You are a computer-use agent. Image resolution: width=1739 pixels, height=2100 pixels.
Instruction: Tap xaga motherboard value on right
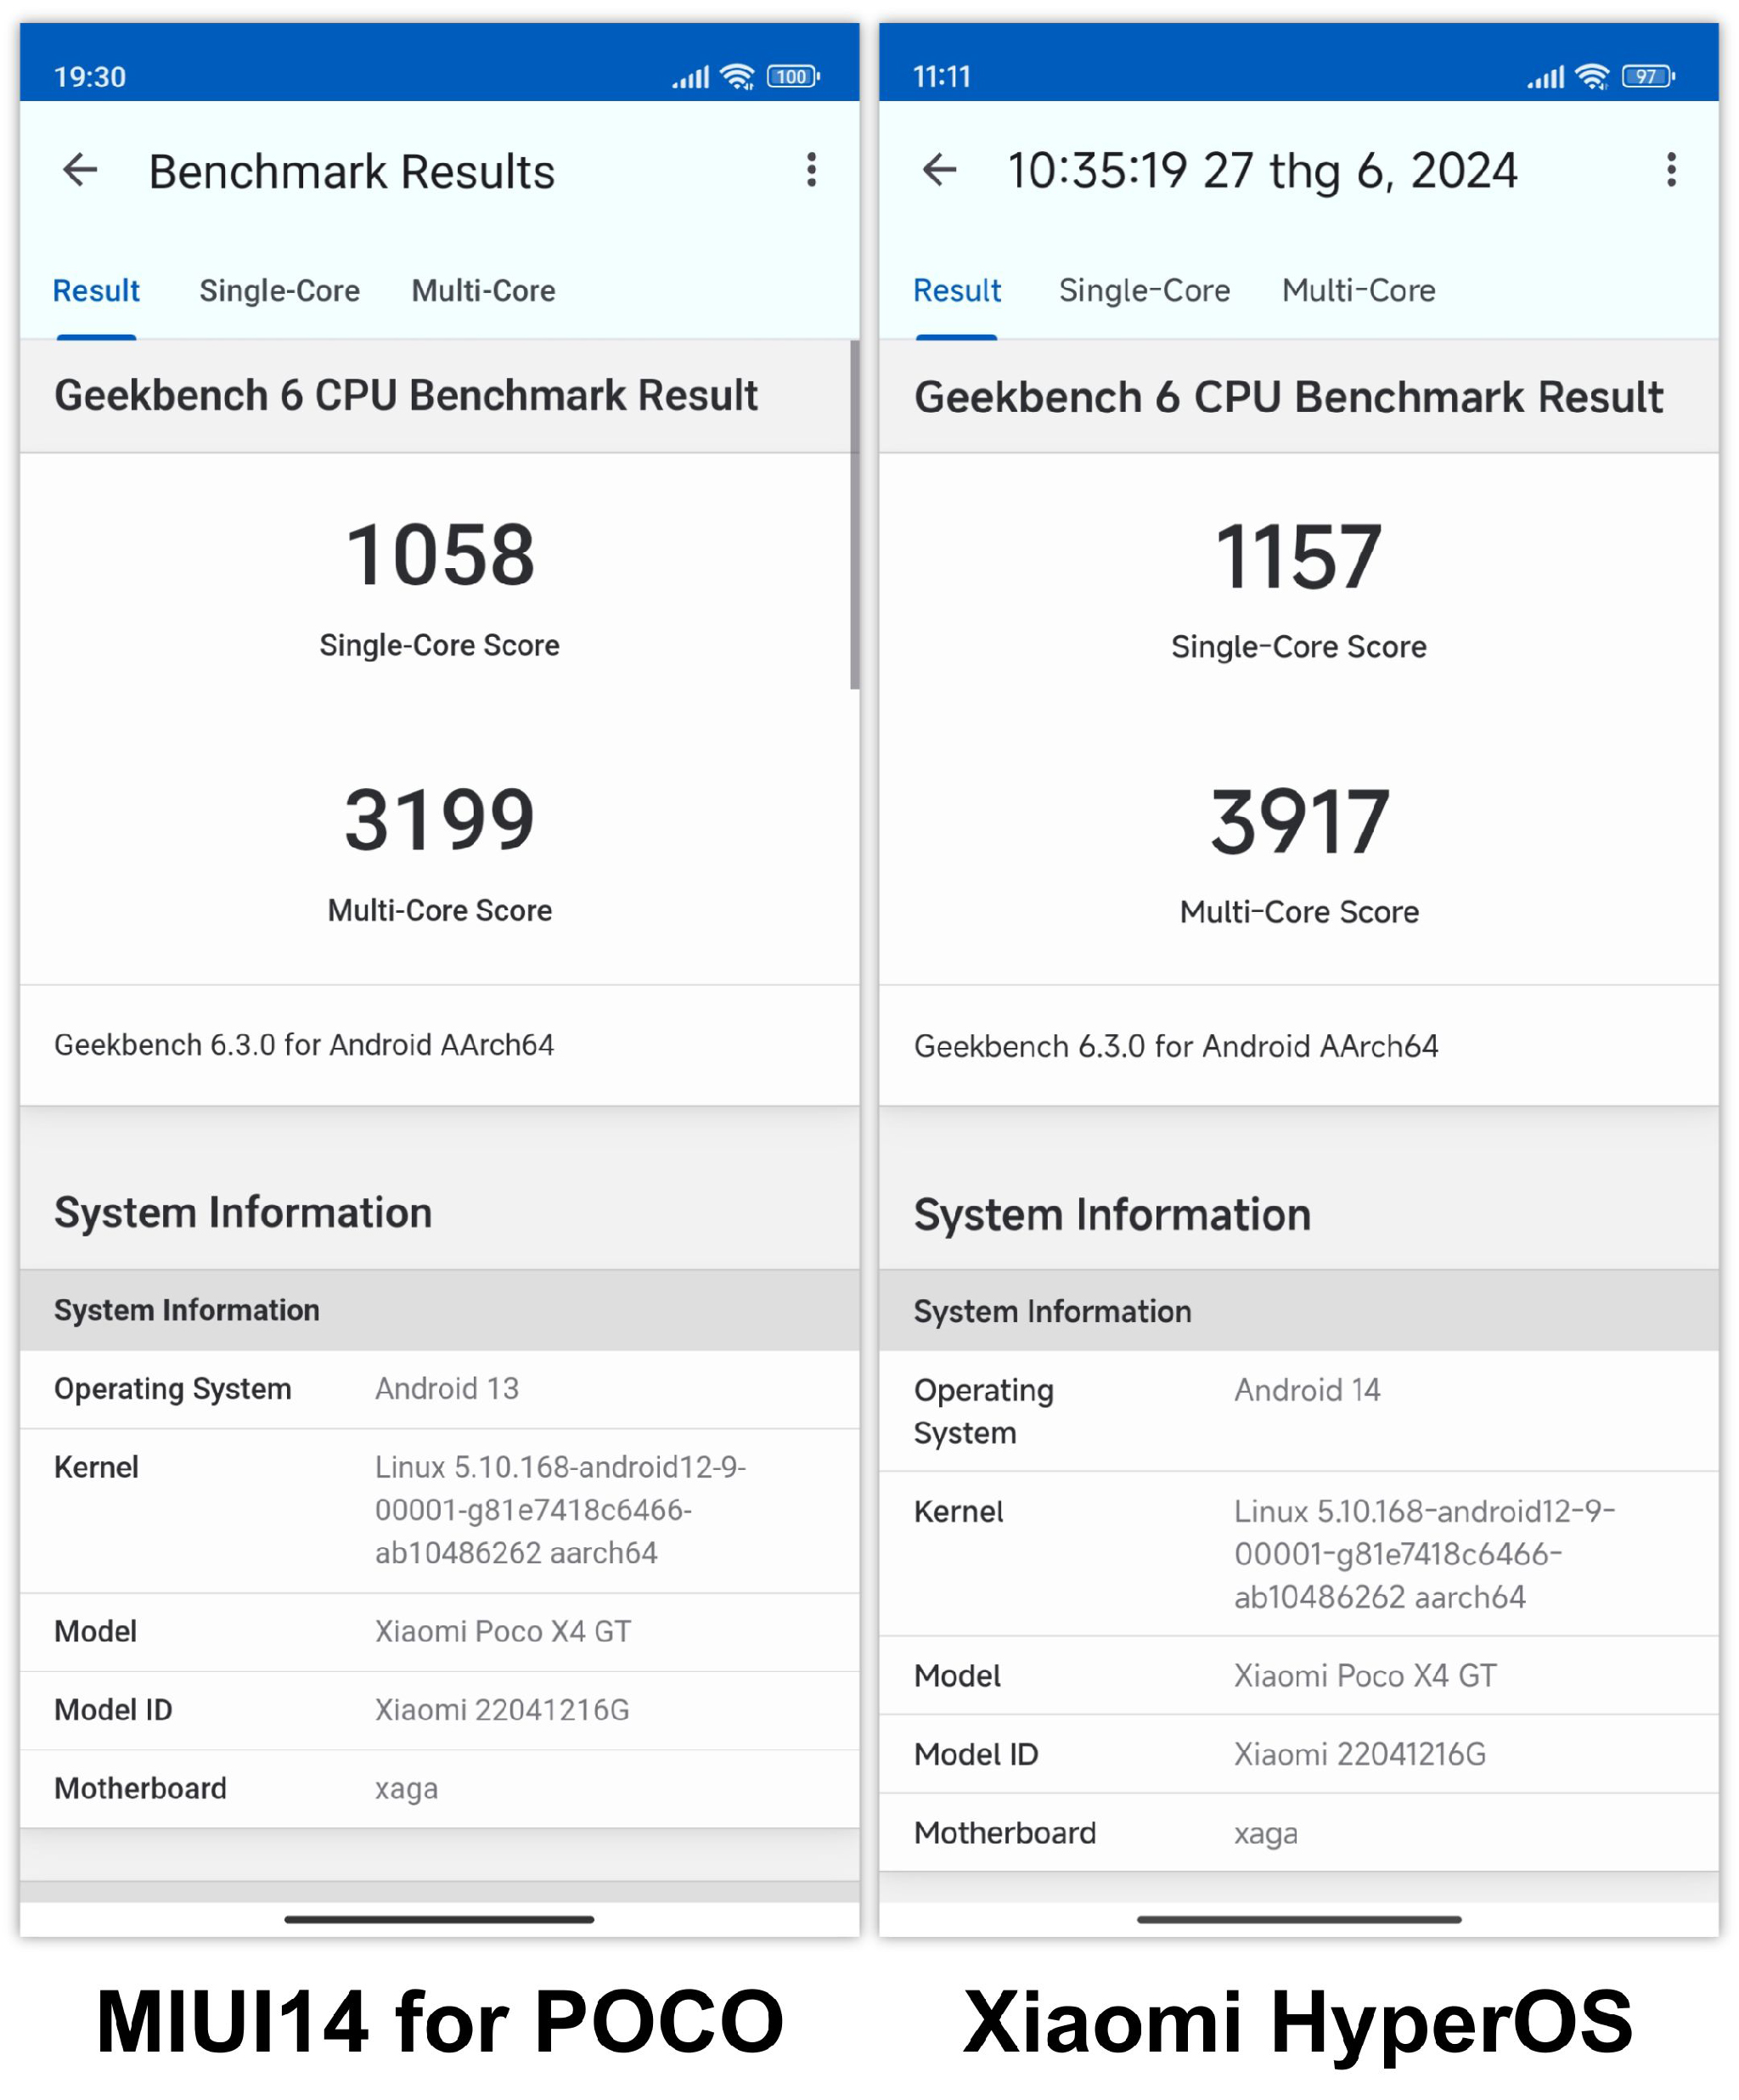(x=1265, y=1834)
